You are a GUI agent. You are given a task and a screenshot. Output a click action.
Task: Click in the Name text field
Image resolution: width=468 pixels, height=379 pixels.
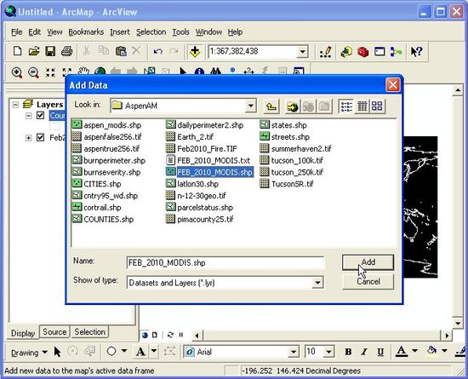point(225,263)
